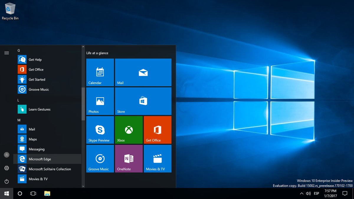Open the user account icon in Start
354x199 pixels.
coord(6,155)
